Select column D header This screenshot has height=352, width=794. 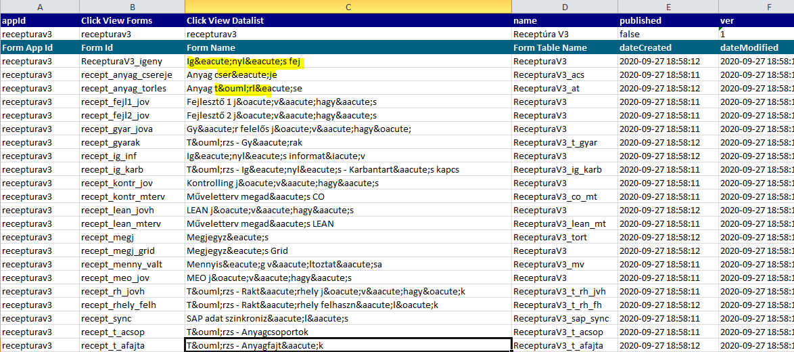coord(564,7)
